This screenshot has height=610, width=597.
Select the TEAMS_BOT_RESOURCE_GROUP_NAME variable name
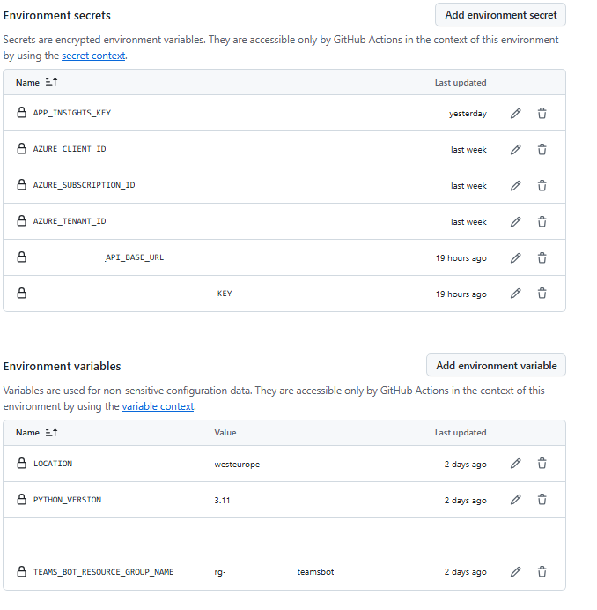[103, 572]
